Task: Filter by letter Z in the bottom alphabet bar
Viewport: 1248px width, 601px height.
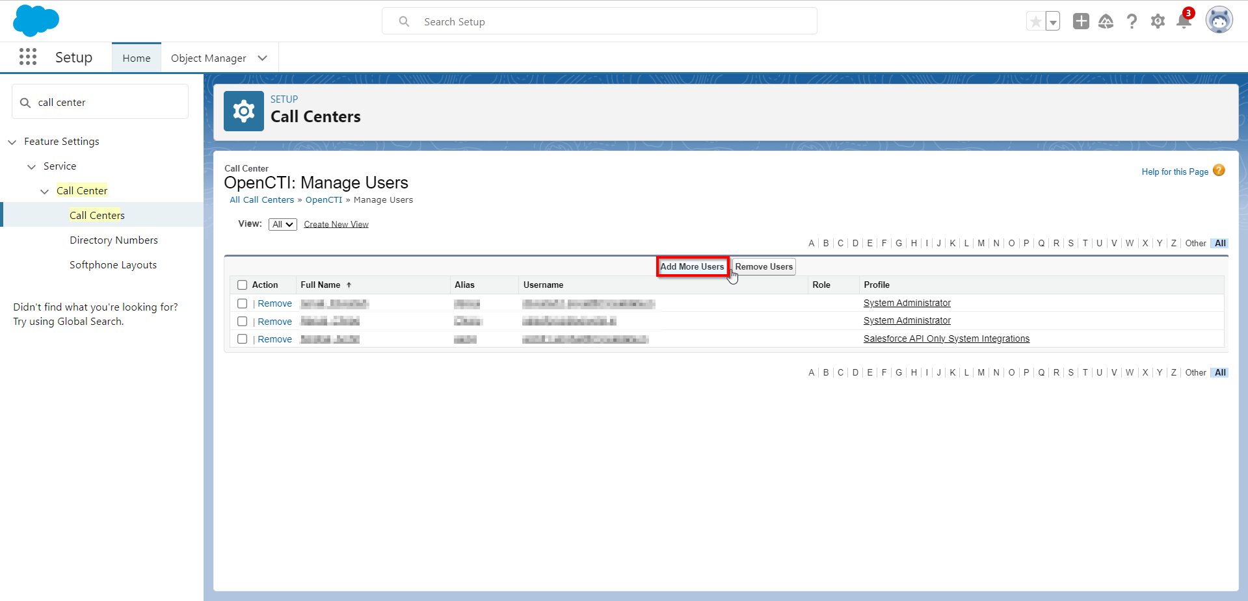Action: (x=1174, y=372)
